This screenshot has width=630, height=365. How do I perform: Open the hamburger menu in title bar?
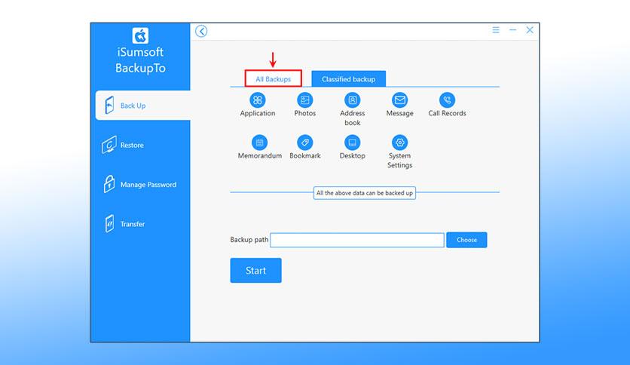(496, 30)
